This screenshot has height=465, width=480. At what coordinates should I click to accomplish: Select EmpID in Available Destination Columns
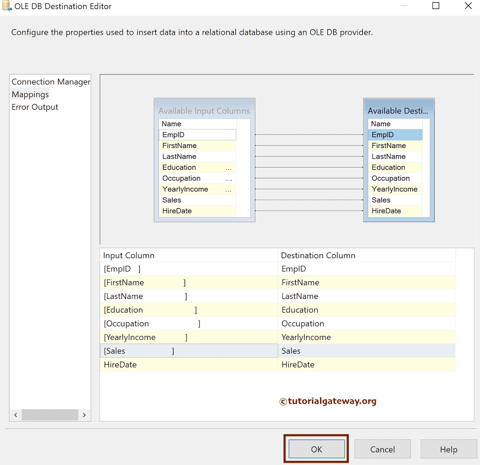395,134
